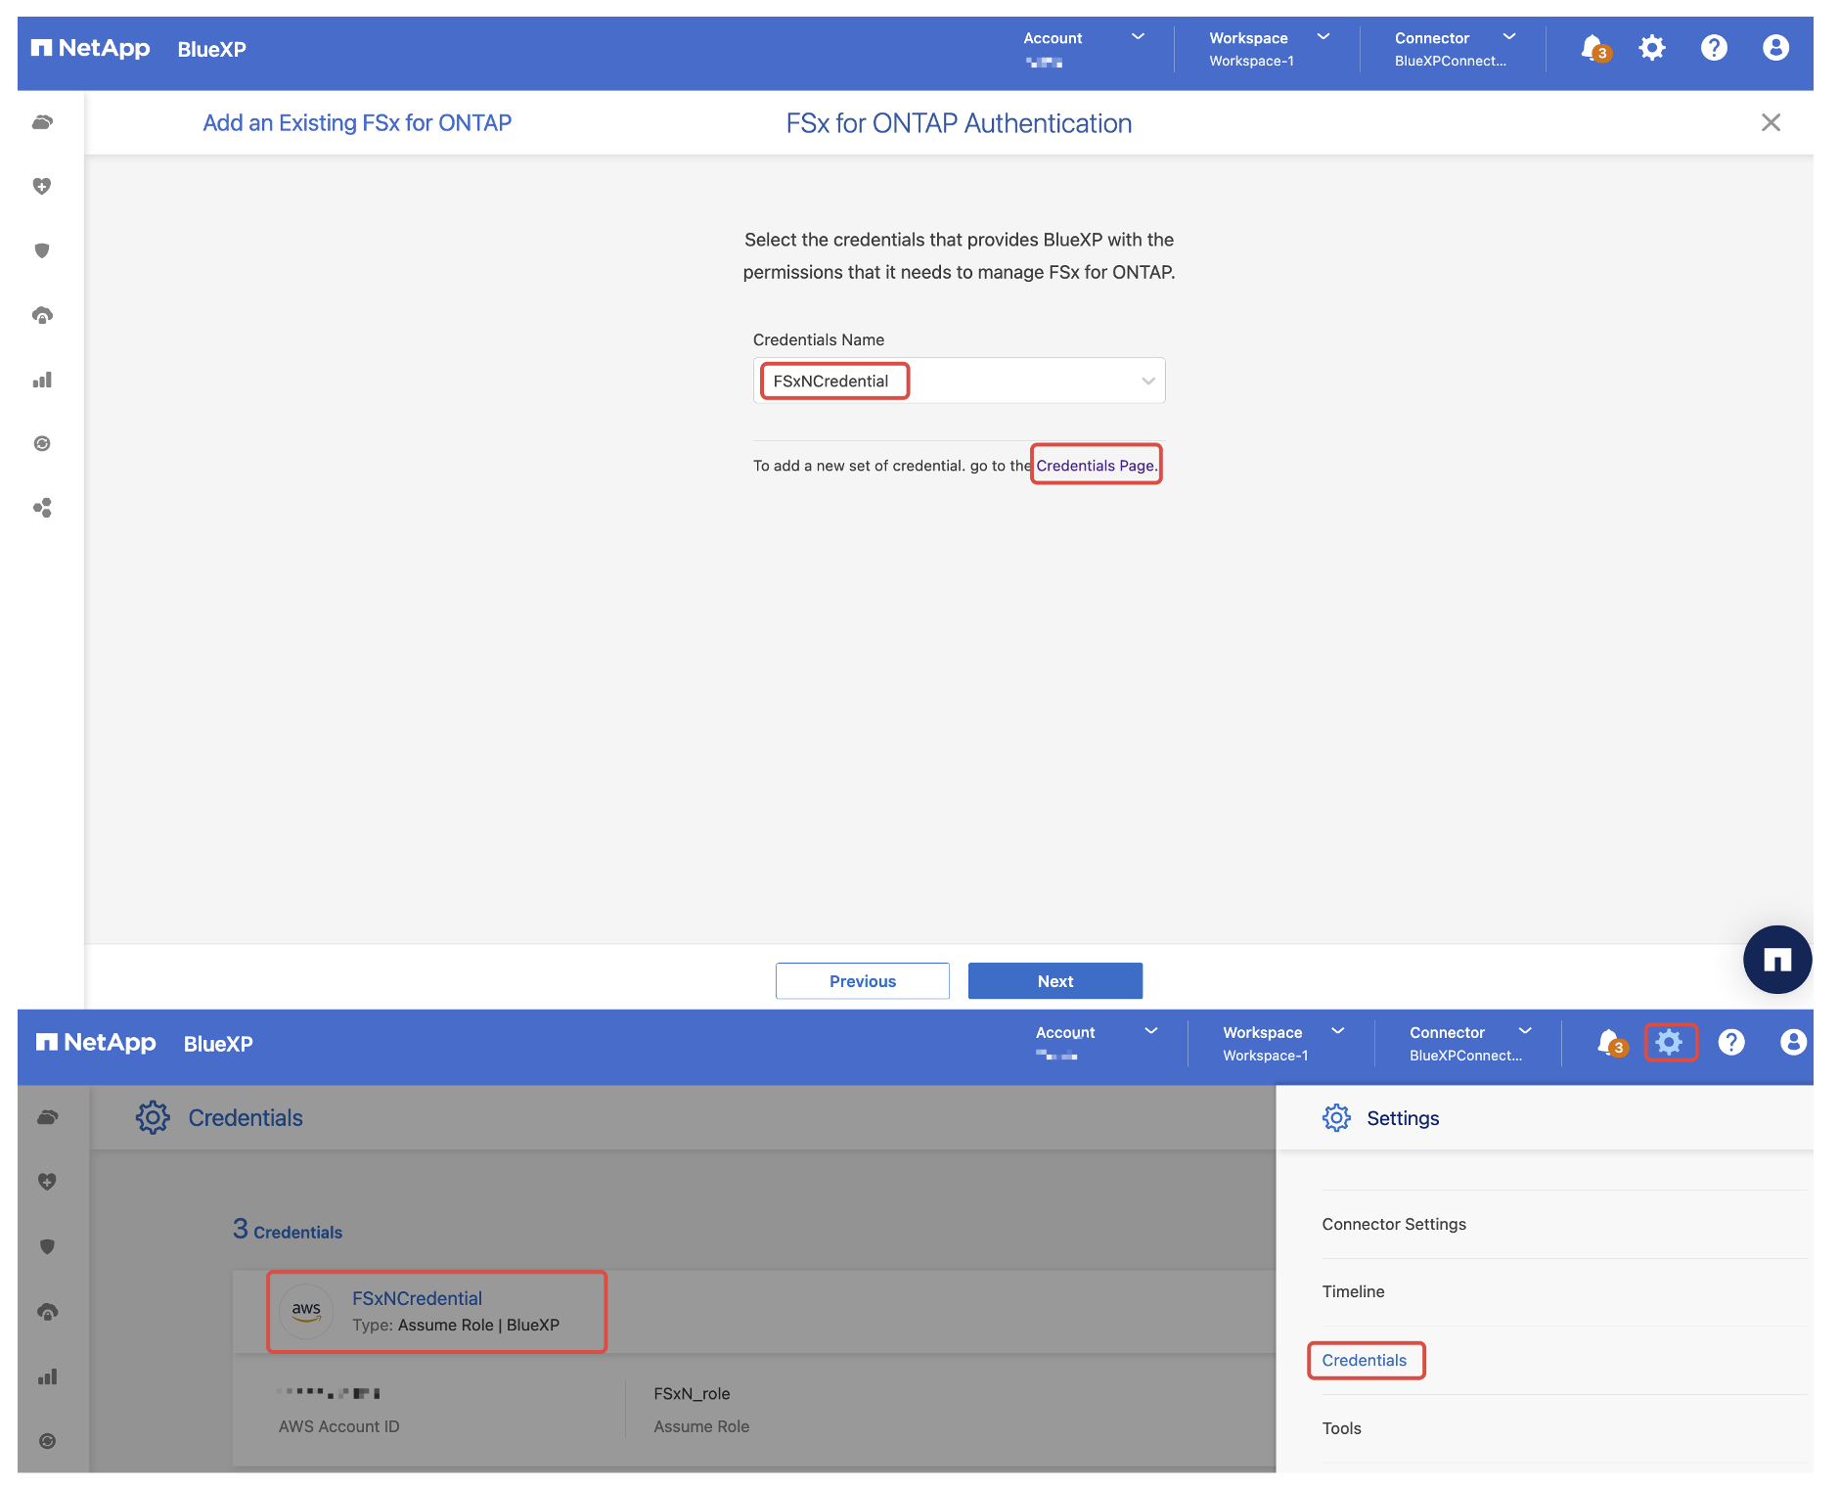Click the "Add an Existing FSx for ONTAP" title
Screen dimensions: 1839x1487
[357, 122]
